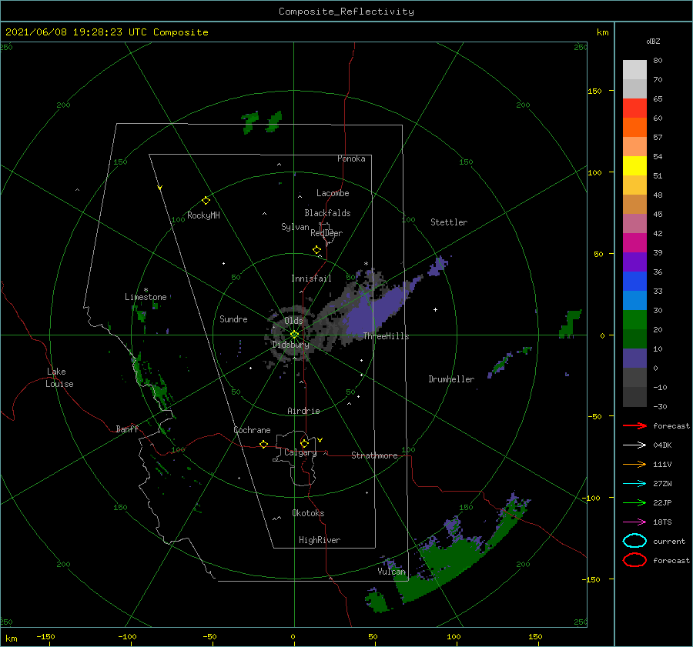Viewport: 693px width, 647px height.
Task: Click the Didsbury town label
Action: click(290, 345)
